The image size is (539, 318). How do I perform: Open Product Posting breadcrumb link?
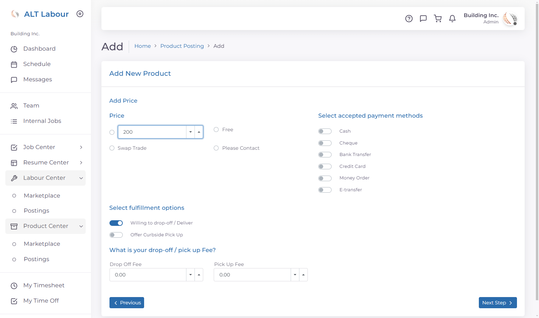(182, 46)
